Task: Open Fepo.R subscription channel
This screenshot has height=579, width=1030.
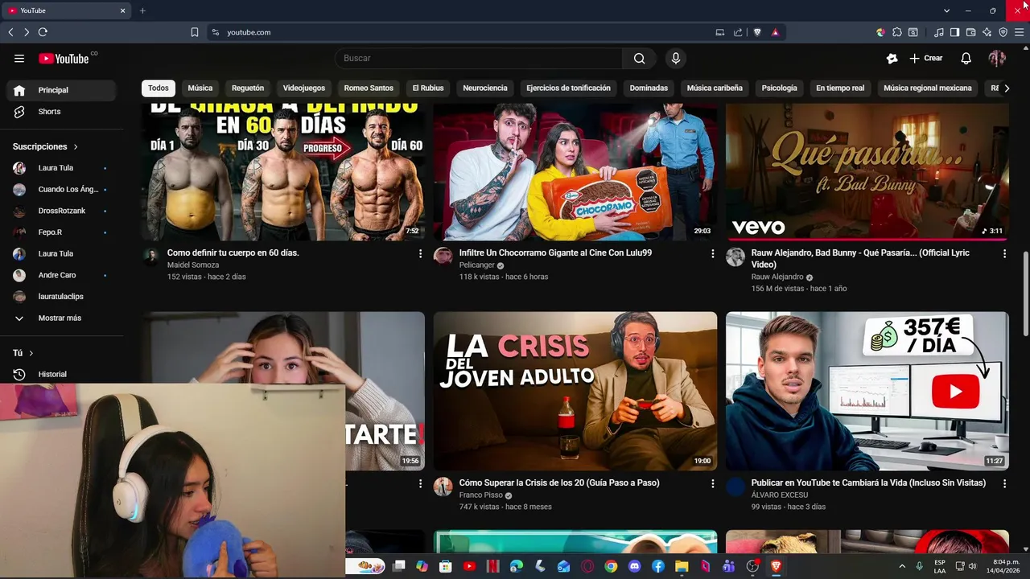Action: pyautogui.click(x=60, y=232)
